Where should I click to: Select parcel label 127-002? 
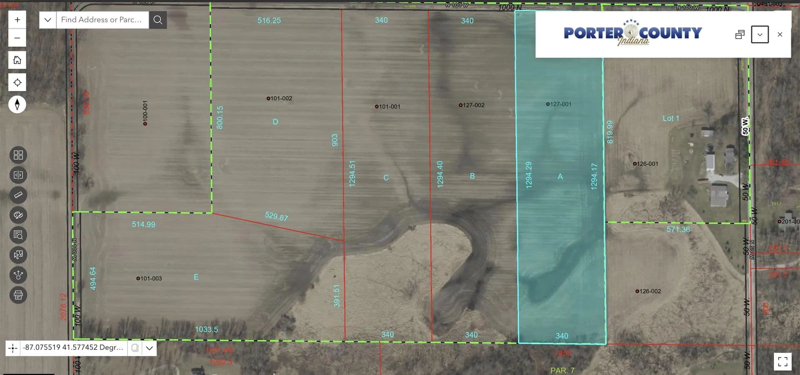click(472, 105)
